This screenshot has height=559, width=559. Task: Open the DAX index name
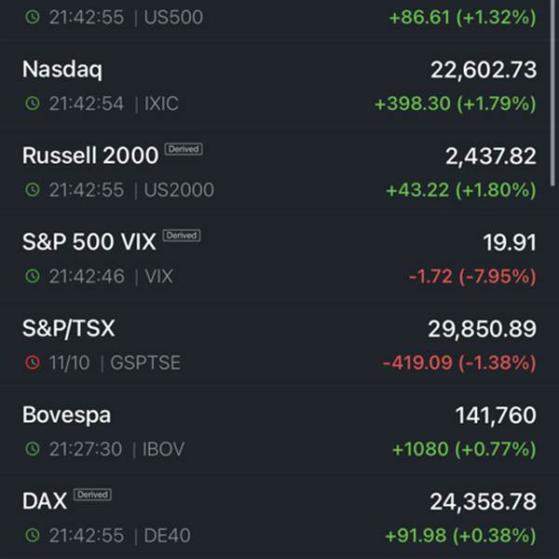click(44, 501)
